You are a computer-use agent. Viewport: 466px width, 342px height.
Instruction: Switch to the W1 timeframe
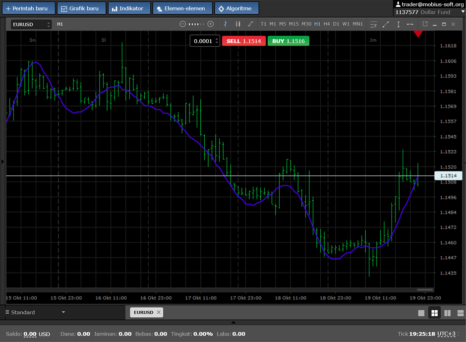pyautogui.click(x=346, y=24)
